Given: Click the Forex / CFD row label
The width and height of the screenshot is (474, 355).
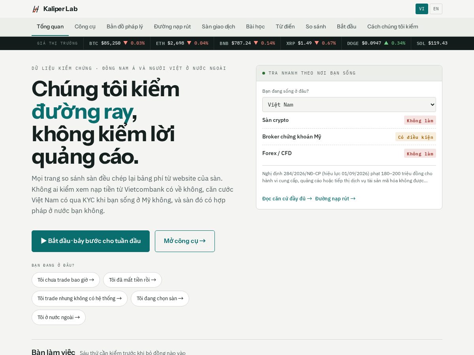Looking at the screenshot, I should click(277, 153).
